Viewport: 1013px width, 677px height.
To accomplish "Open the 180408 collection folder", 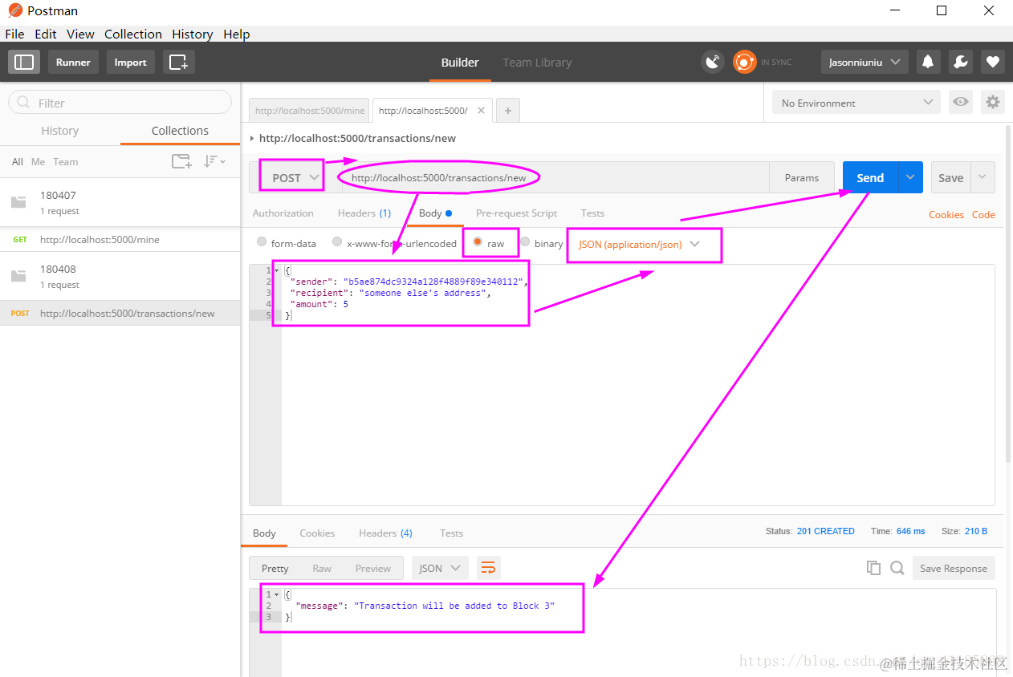I will [x=120, y=276].
